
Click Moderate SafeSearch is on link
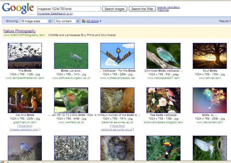(x=55, y=14)
